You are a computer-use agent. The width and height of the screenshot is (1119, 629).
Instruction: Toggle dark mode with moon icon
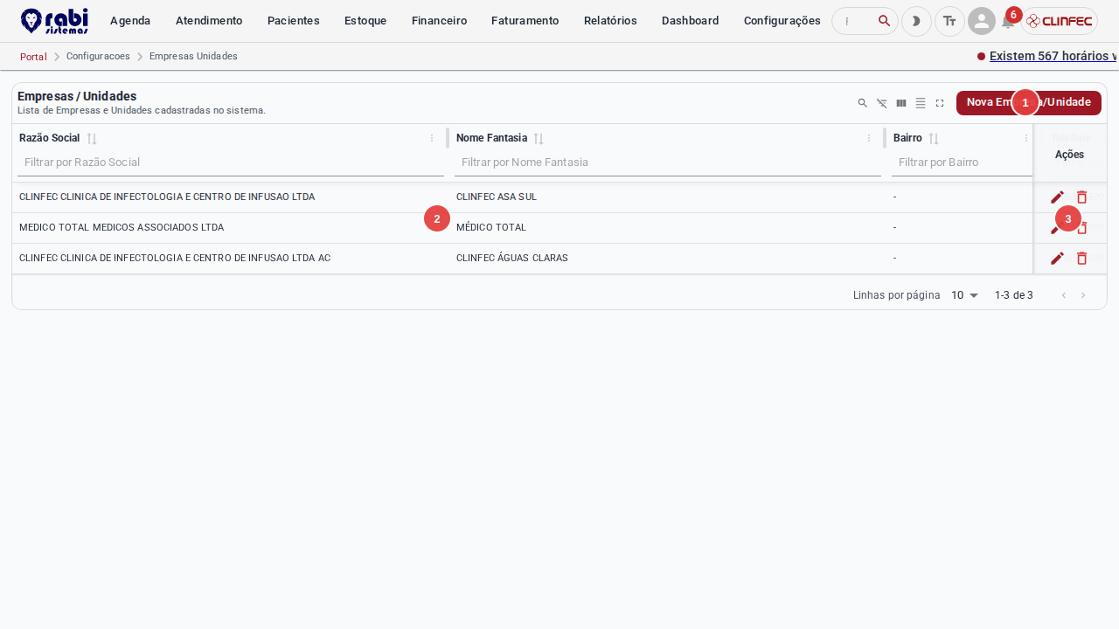tap(916, 21)
